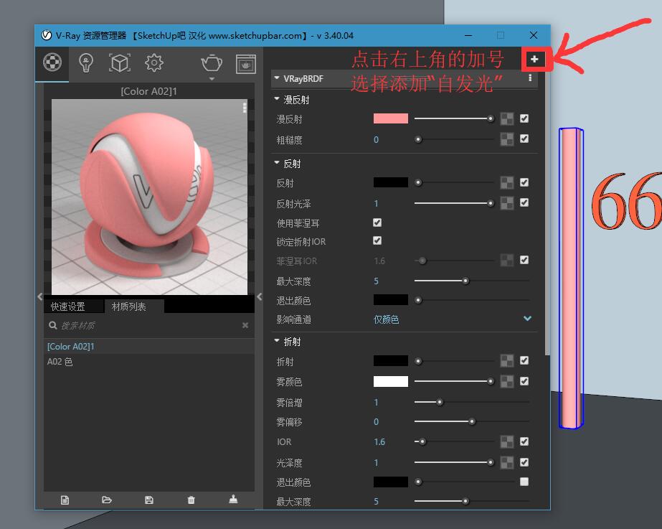Image resolution: width=662 pixels, height=529 pixels.
Task: Open the Geometry cube tab icon
Action: click(x=120, y=63)
